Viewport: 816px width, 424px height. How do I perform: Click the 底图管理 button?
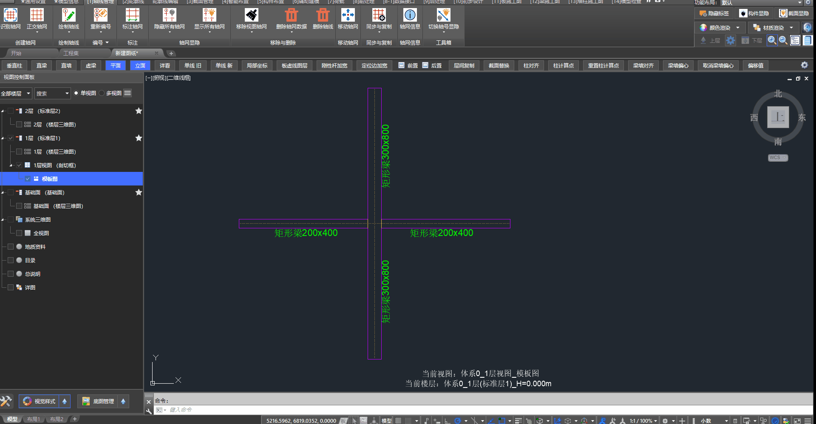(98, 401)
